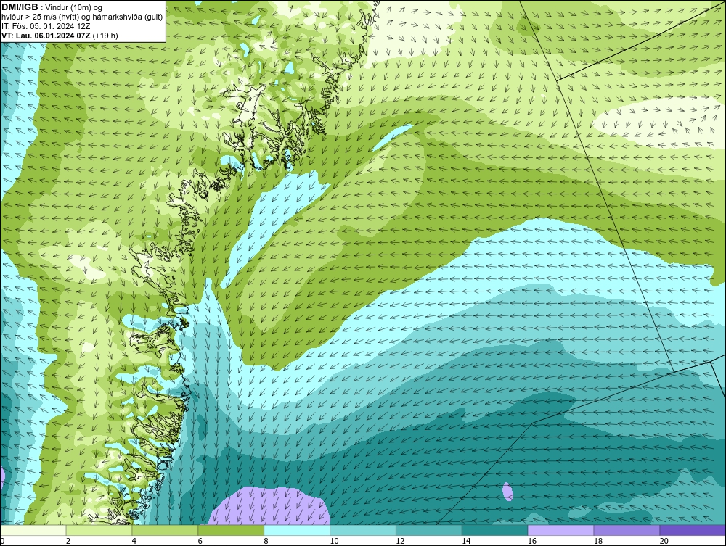
Task: Click the legend tick label 8
Action: [x=266, y=541]
